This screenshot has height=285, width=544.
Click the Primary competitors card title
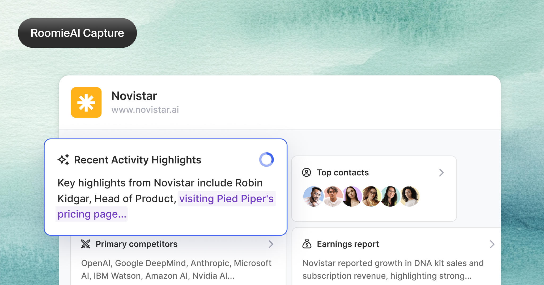point(137,244)
